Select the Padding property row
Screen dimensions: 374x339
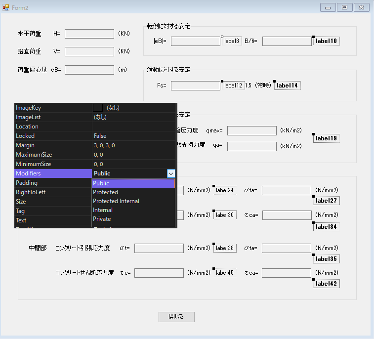[53, 183]
